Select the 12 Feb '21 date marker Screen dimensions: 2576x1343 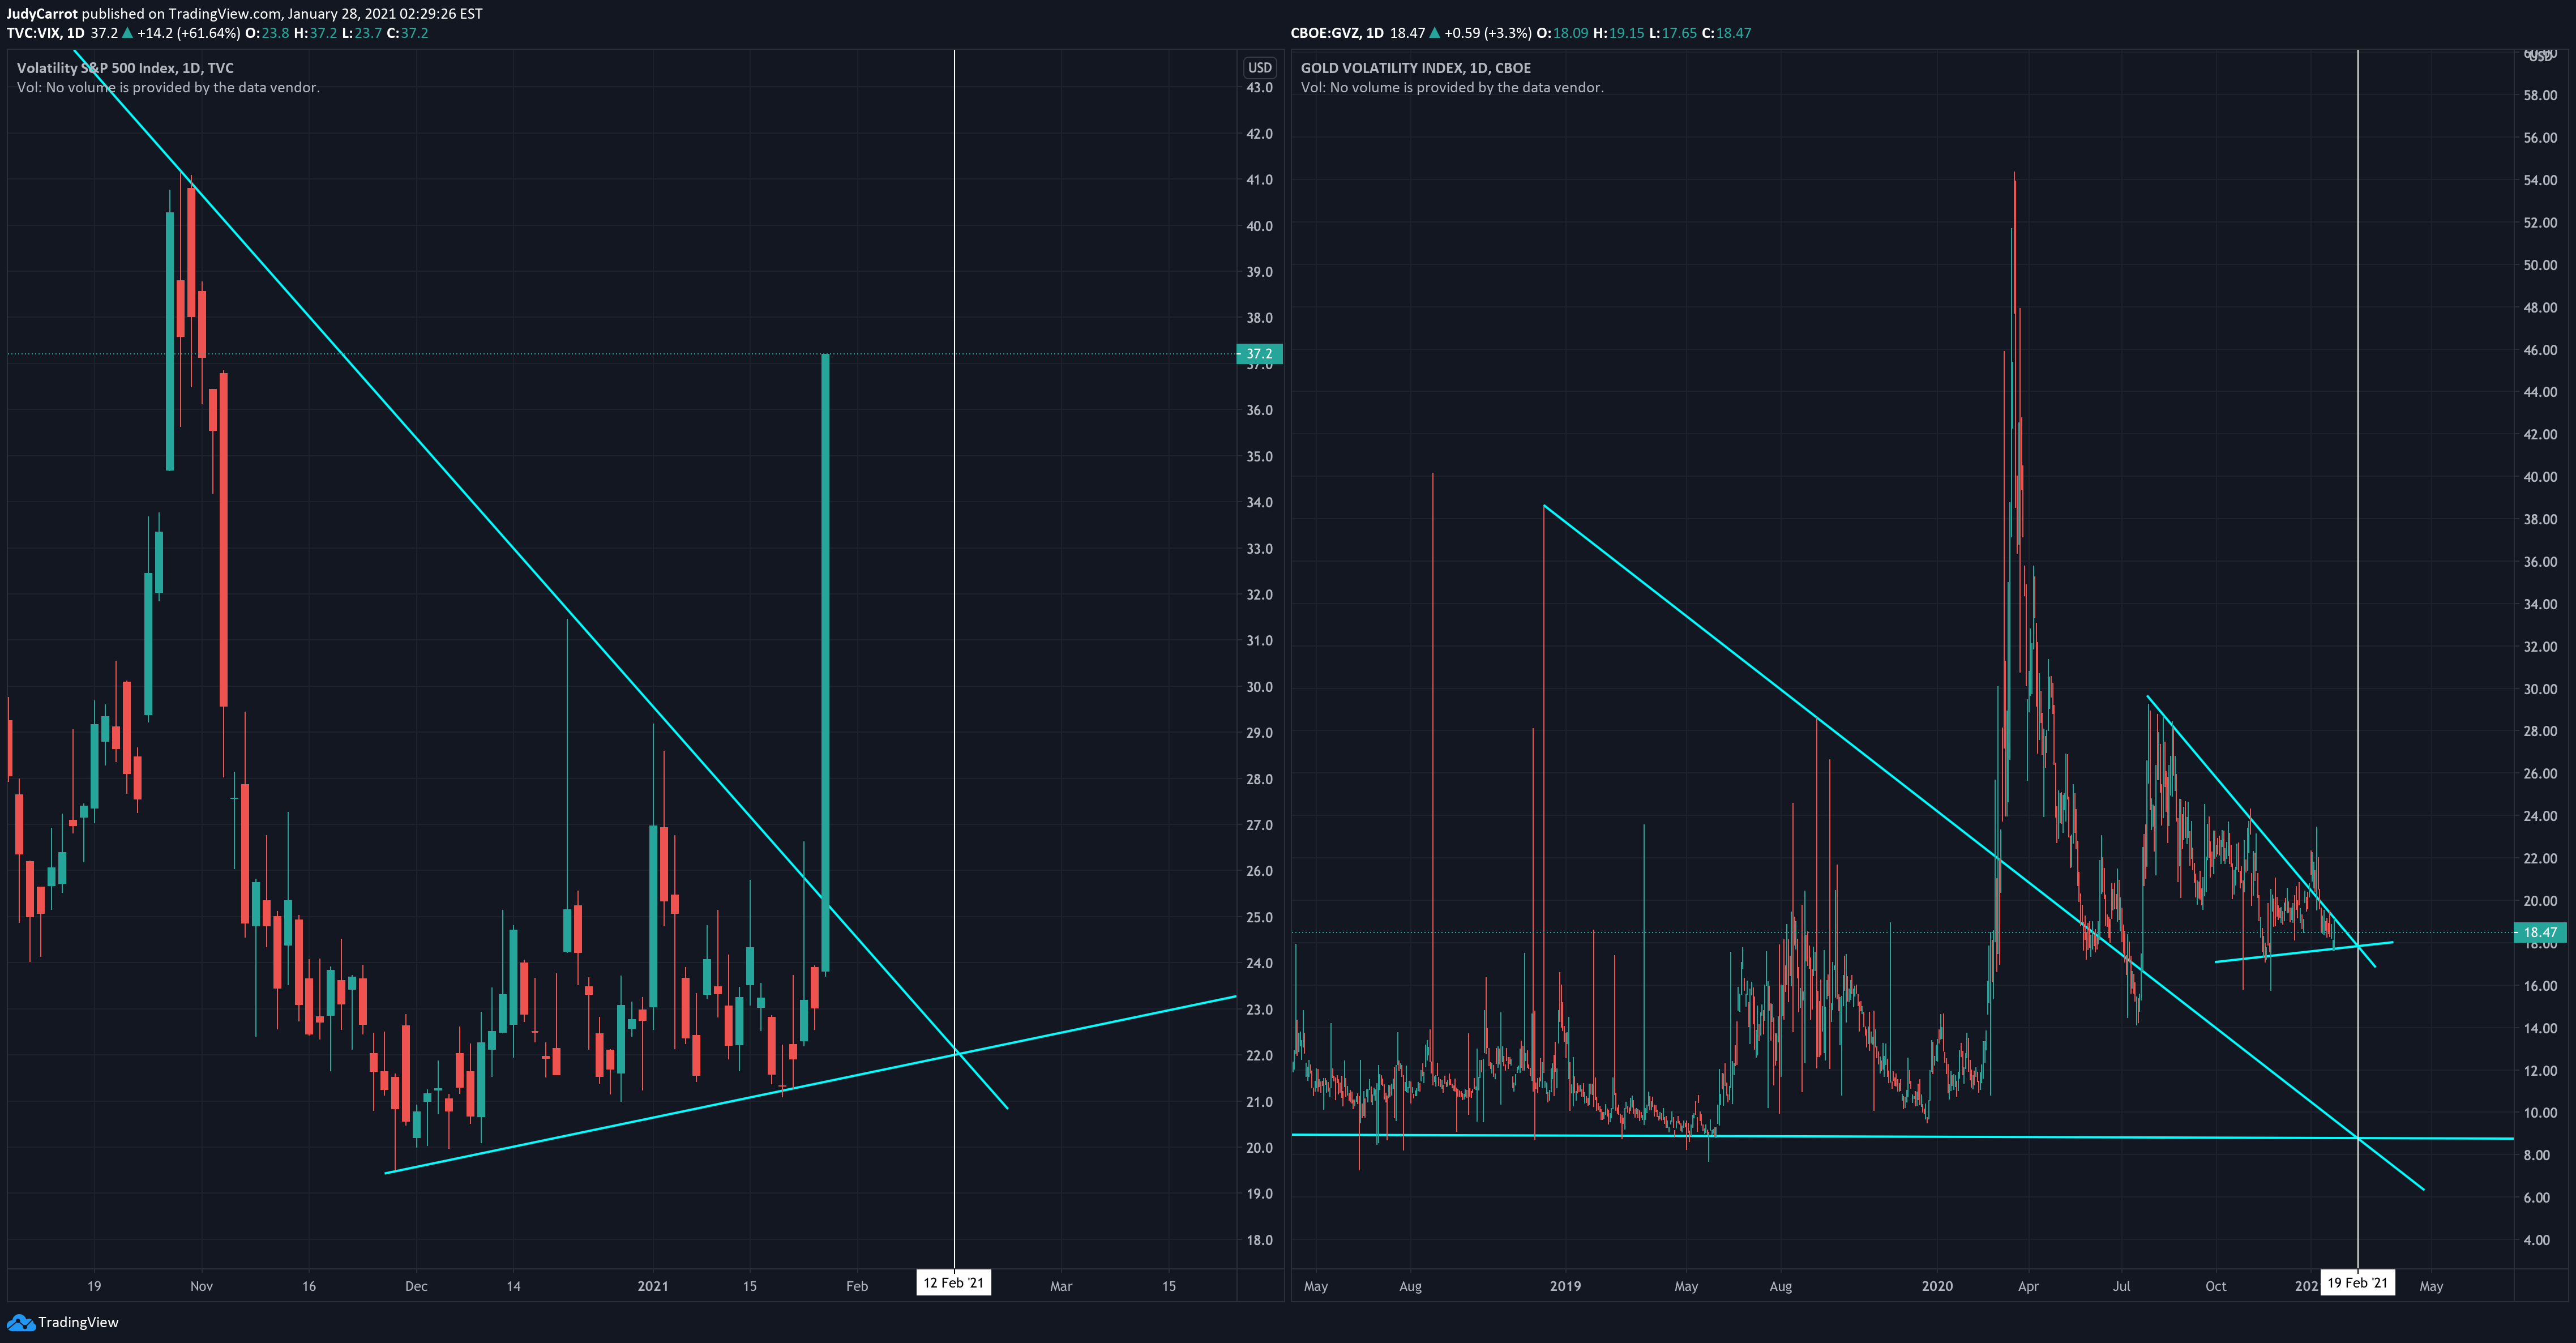coord(953,1283)
